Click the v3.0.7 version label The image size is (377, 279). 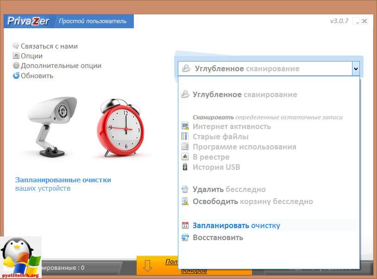(339, 21)
